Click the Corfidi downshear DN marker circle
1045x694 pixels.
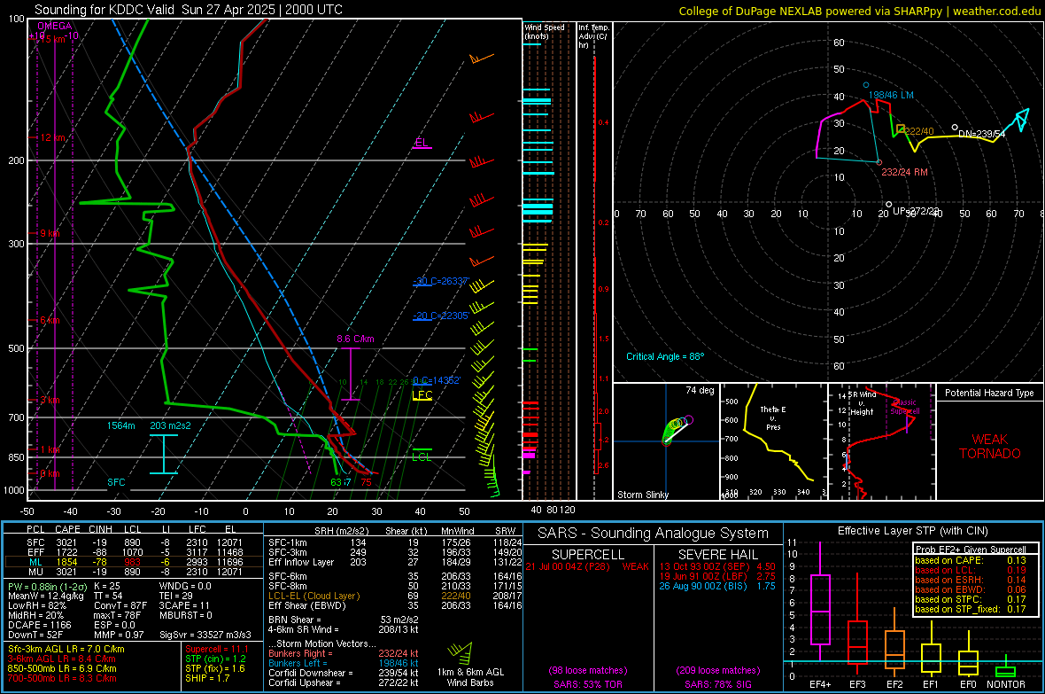955,128
